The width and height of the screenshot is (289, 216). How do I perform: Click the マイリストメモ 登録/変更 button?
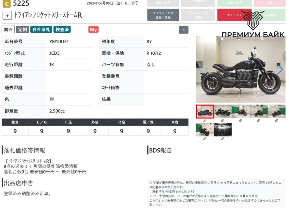163,15
